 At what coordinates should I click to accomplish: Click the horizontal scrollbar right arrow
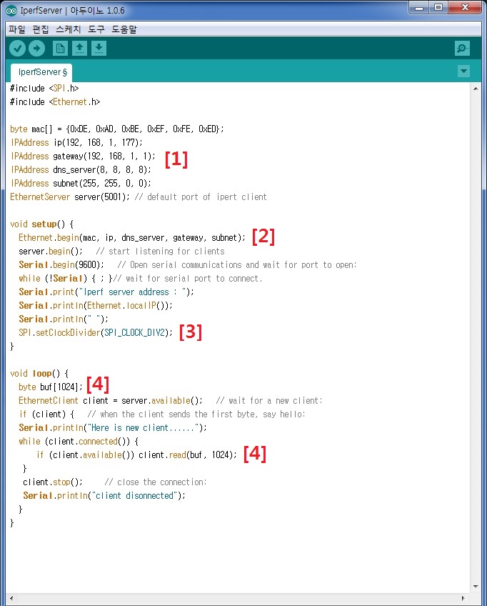click(x=464, y=598)
